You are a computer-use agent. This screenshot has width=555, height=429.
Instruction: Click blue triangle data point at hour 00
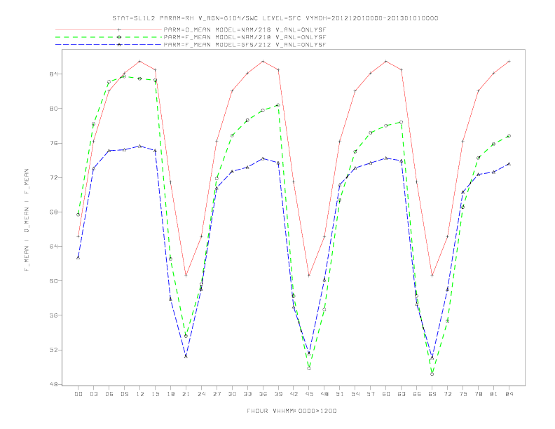(78, 257)
